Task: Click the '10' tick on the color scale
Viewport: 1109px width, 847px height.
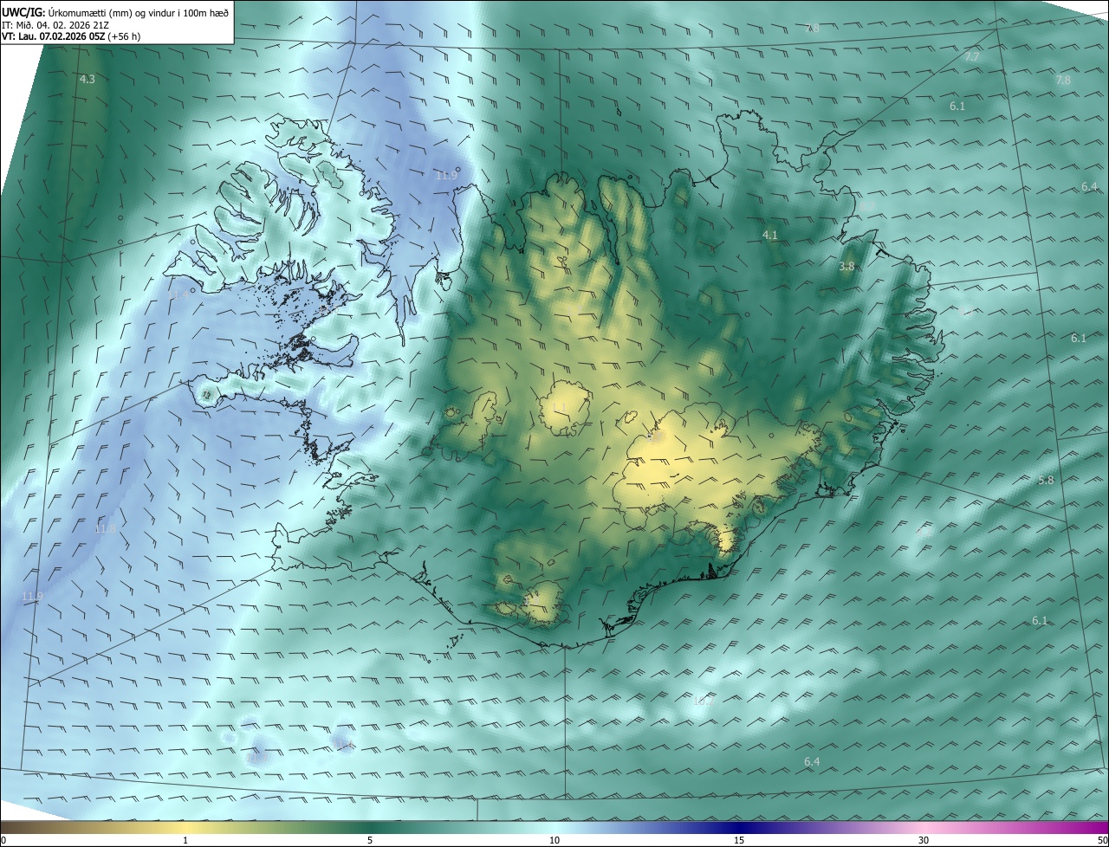Action: (x=554, y=840)
